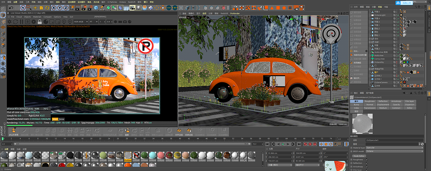Switch to Roughness material tab

coord(370,101)
